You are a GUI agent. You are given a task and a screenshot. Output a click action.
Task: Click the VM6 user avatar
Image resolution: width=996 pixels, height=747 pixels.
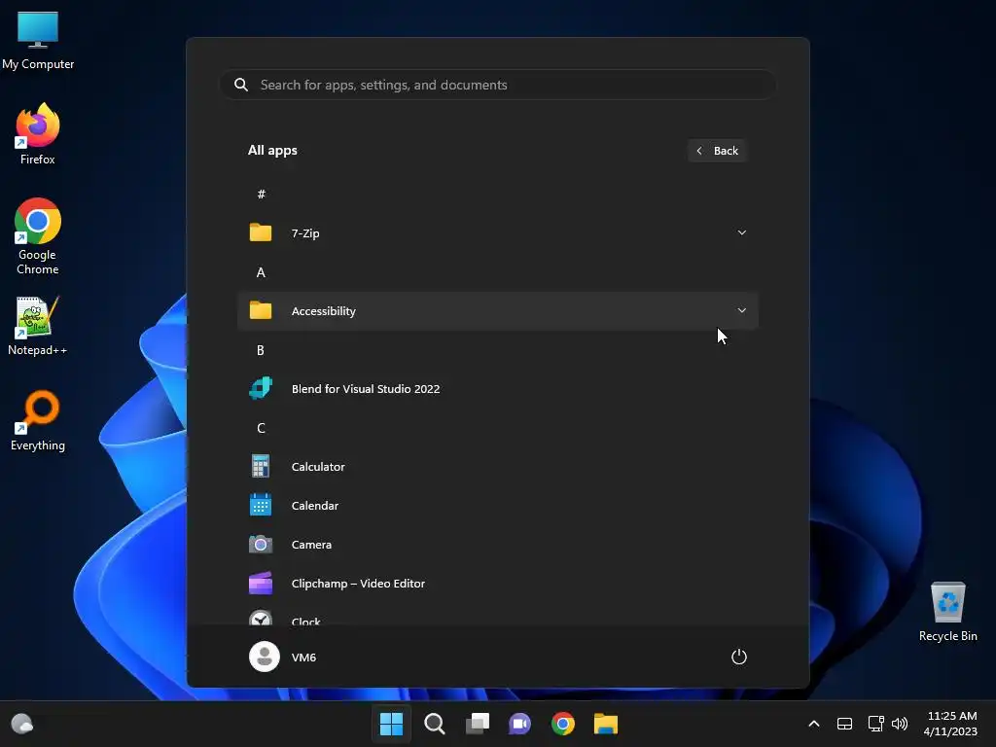coord(265,657)
